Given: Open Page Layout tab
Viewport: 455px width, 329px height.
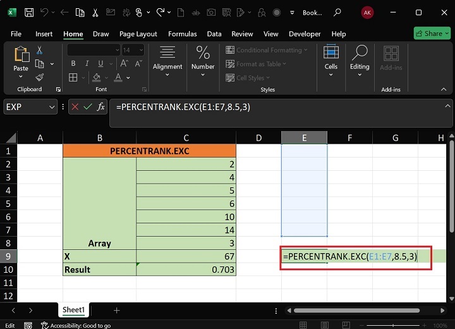Looking at the screenshot, I should pyautogui.click(x=138, y=34).
